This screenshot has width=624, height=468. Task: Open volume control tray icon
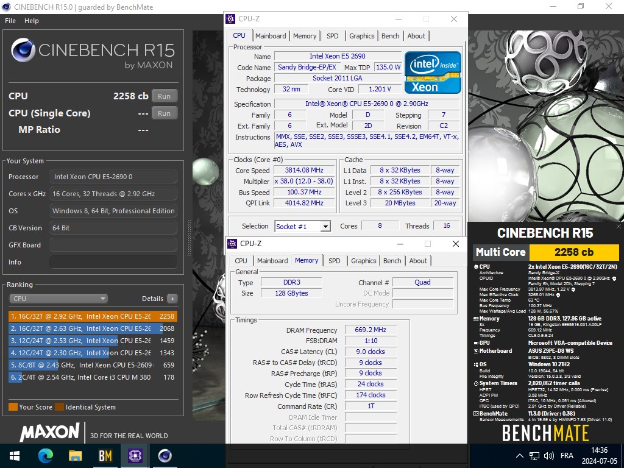(549, 456)
